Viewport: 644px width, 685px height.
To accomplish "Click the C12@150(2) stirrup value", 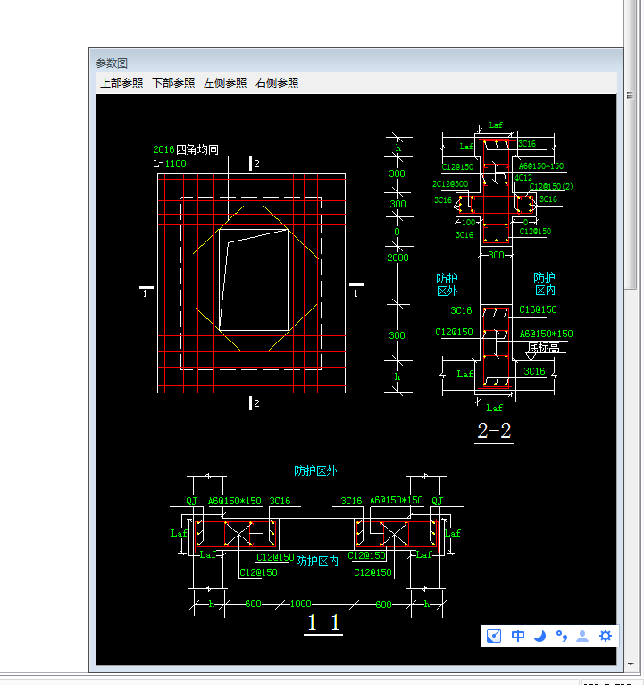I will click(551, 187).
